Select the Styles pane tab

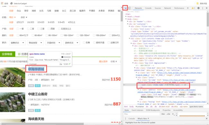click(127, 110)
